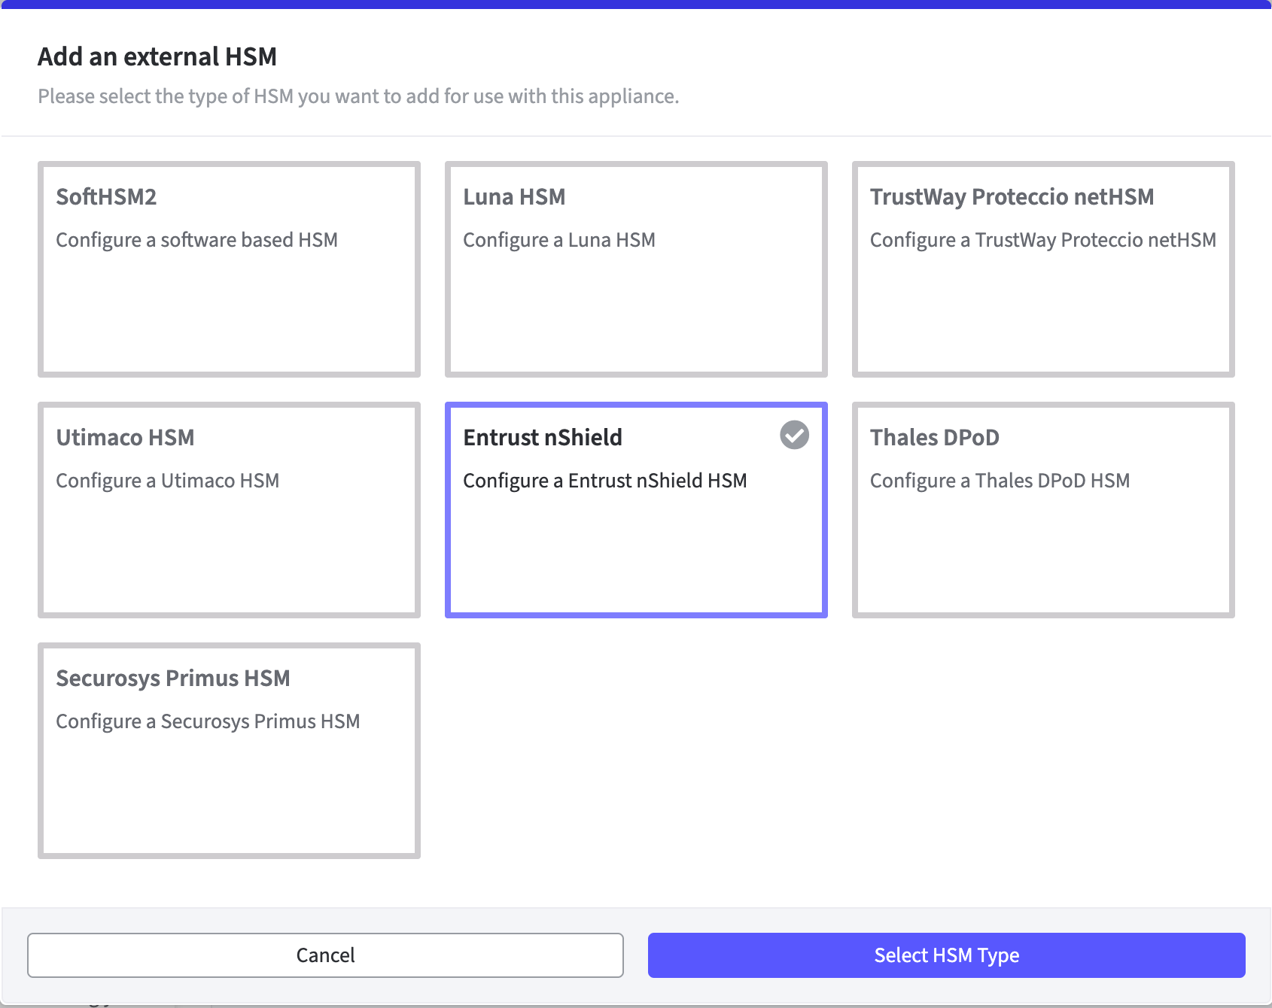The image size is (1272, 1008).
Task: Click the 'Please select the type' subtitle
Action: click(358, 96)
